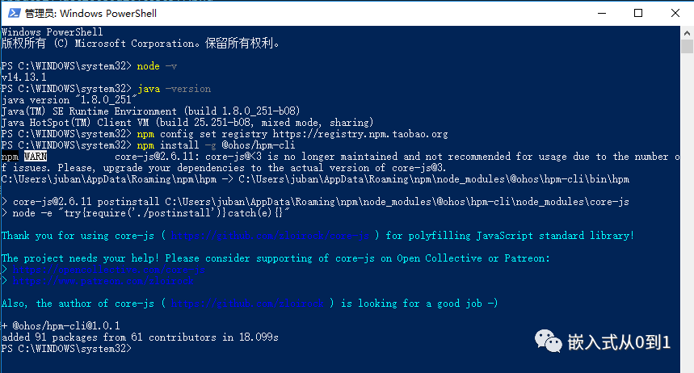Click the java -version command line

174,89
